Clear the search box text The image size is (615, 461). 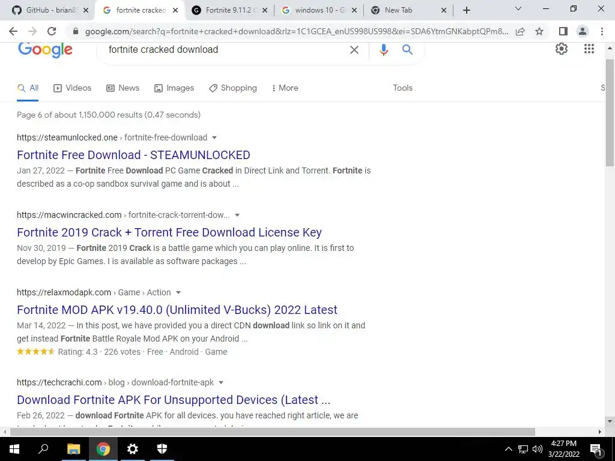coord(354,50)
